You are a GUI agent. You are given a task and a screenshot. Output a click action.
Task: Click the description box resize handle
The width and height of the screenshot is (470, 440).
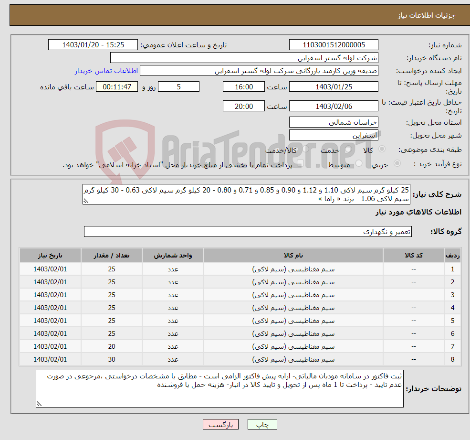coord(86,201)
